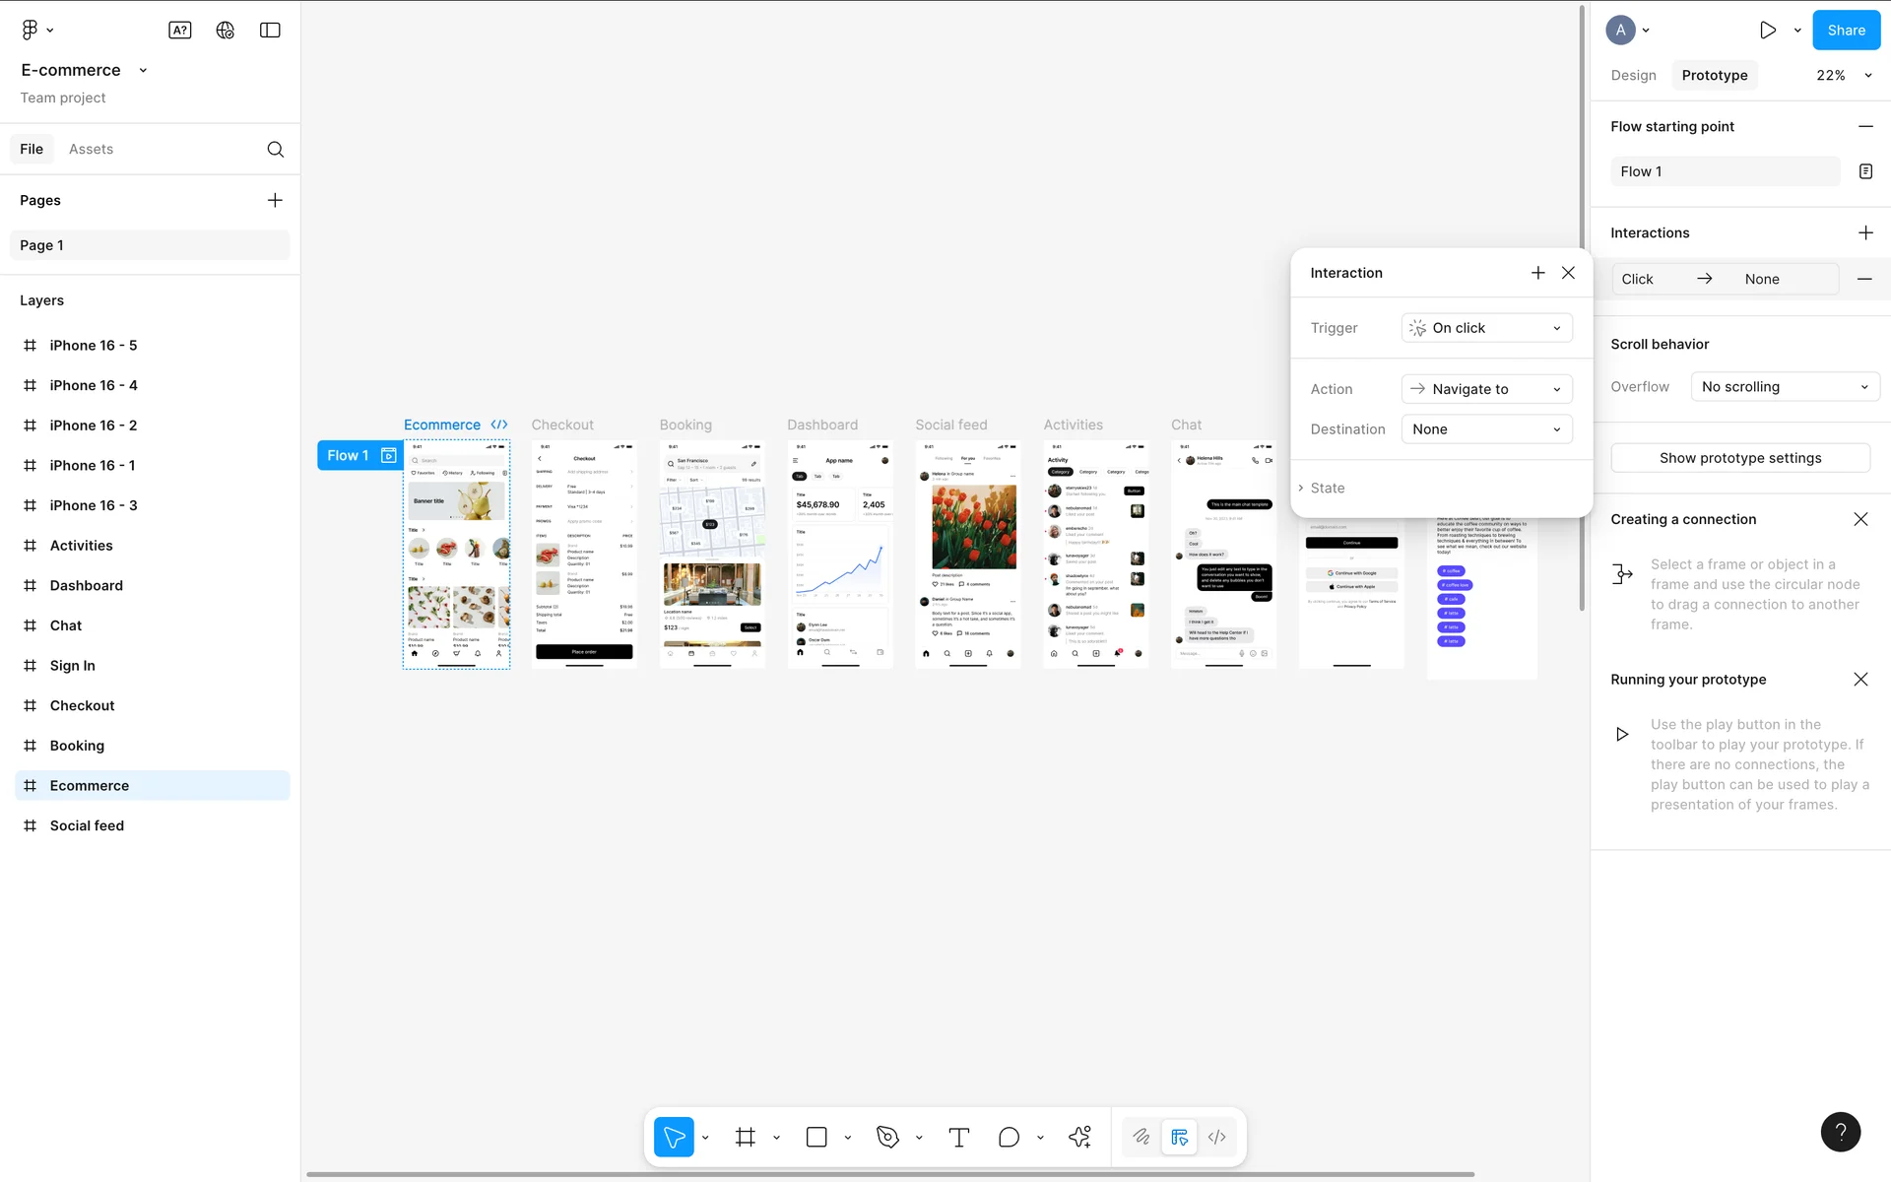Select the Checkout frame thumbnail on canvas
This screenshot has height=1182, width=1891.
(584, 555)
